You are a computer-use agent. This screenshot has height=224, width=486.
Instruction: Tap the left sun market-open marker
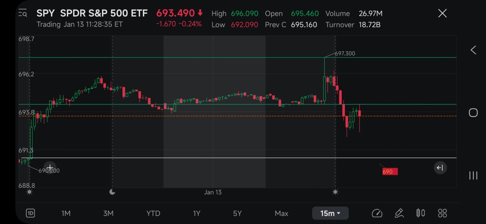pos(29,192)
